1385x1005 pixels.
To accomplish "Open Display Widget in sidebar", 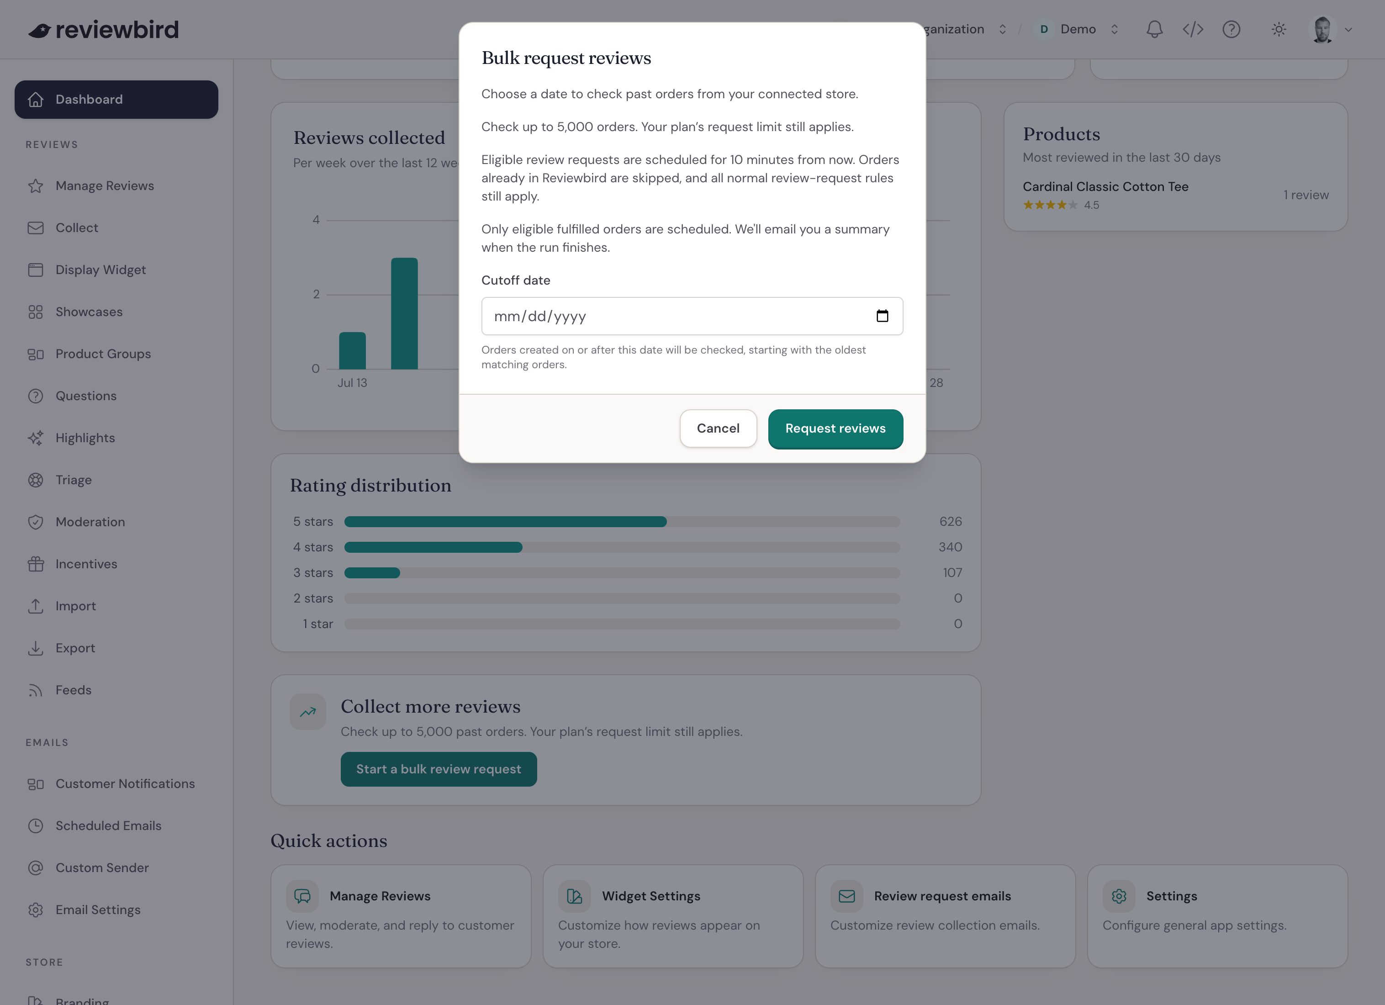I will point(116,270).
